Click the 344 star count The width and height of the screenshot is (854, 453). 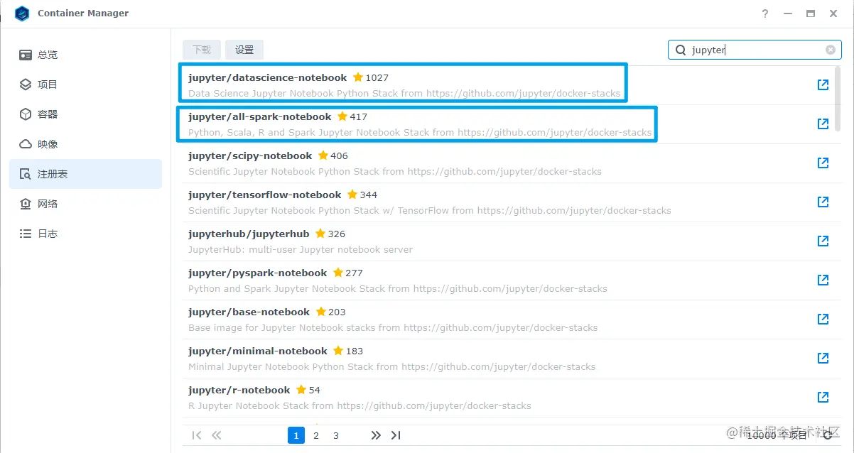tap(369, 195)
